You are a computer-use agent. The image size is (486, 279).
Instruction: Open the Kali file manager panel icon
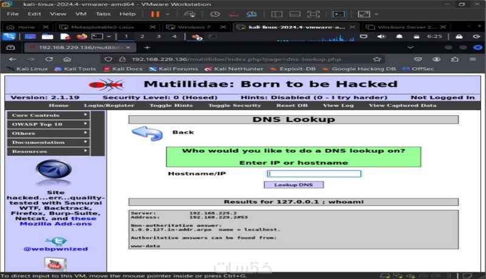point(47,37)
